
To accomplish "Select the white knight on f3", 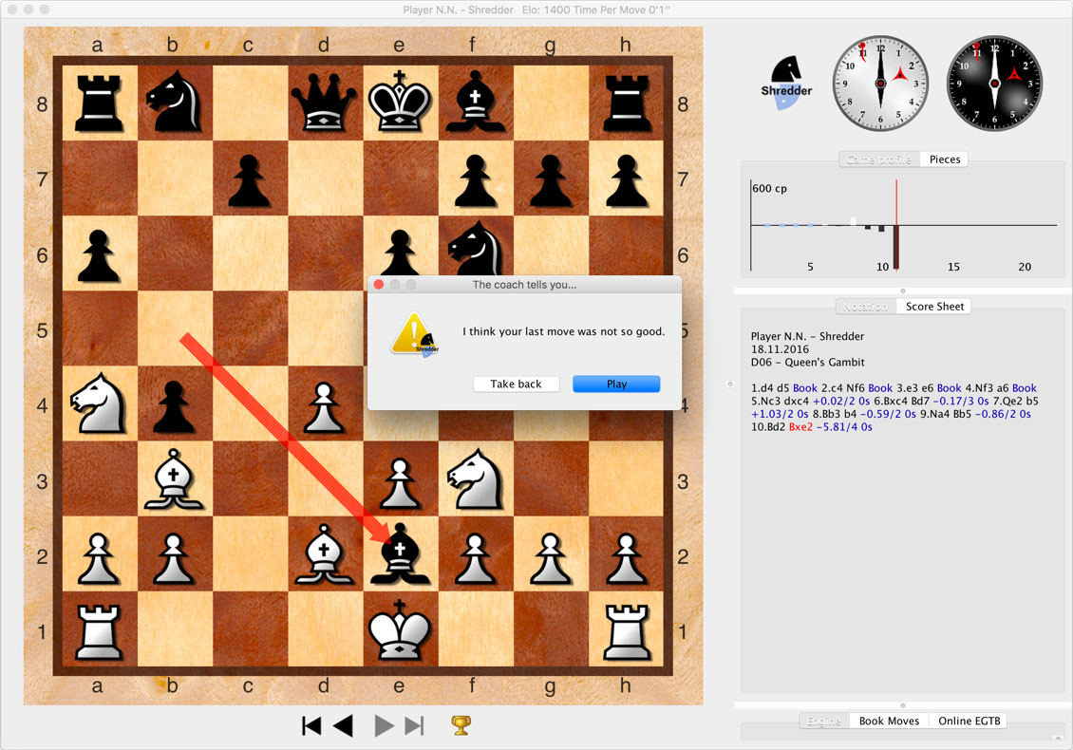I will (476, 479).
